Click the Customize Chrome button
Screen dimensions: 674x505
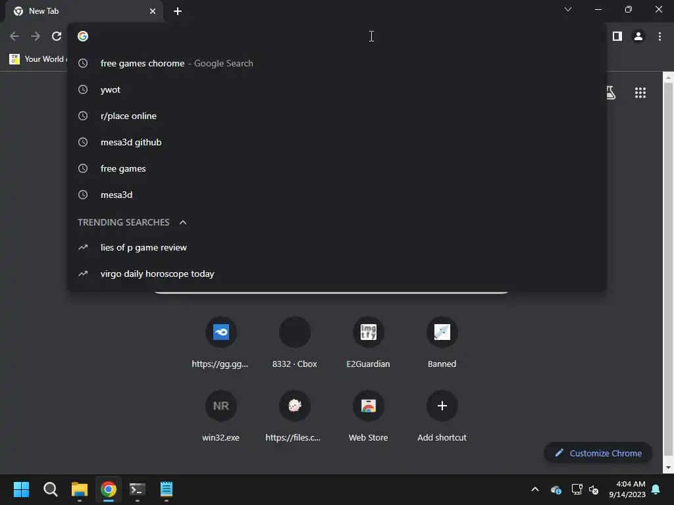[x=598, y=453]
